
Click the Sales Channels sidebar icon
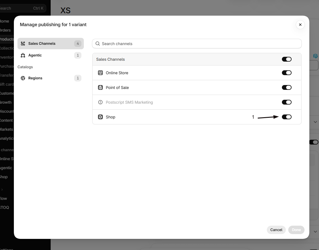23,44
